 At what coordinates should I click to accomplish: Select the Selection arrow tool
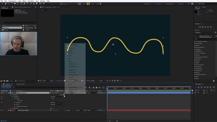(x=3, y=4)
